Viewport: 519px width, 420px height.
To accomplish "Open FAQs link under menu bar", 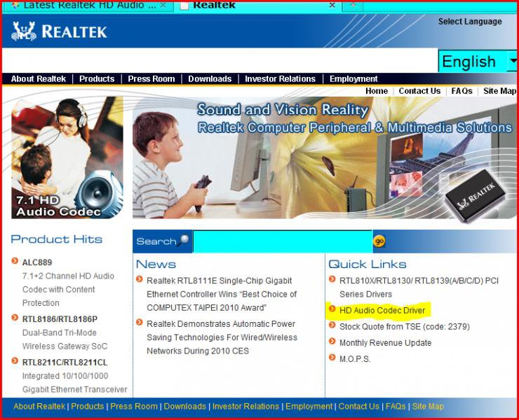I will pyautogui.click(x=461, y=91).
